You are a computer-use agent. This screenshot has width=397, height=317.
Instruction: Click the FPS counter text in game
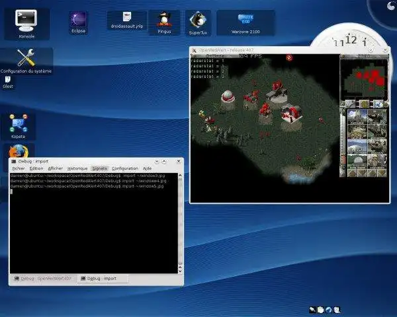250,56
